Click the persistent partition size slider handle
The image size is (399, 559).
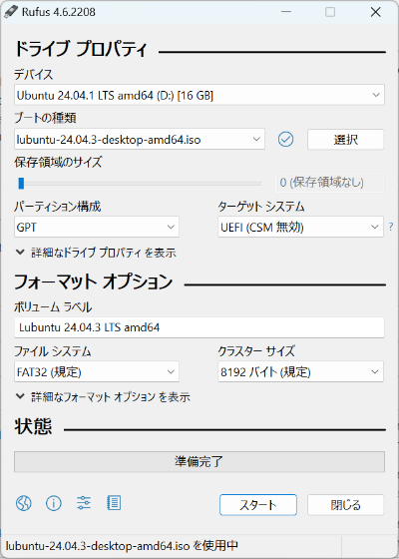tap(21, 184)
